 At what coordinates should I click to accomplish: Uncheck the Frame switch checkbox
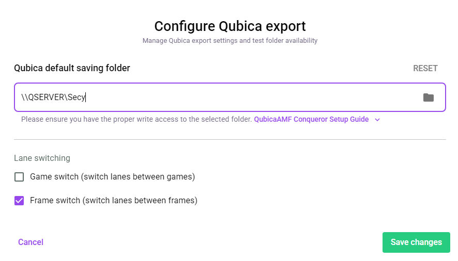[x=19, y=201]
